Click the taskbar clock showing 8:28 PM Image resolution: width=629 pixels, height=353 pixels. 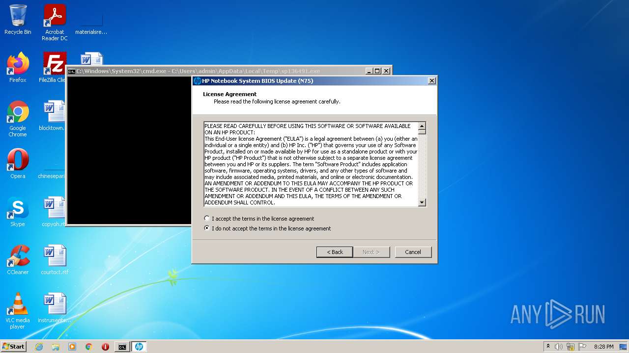[x=603, y=347]
